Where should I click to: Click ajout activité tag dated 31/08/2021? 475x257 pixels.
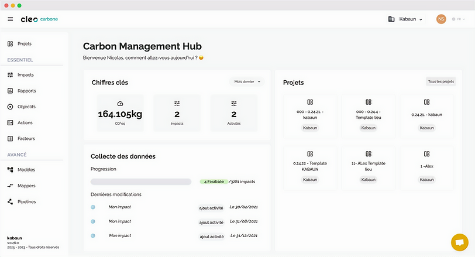coord(211,222)
